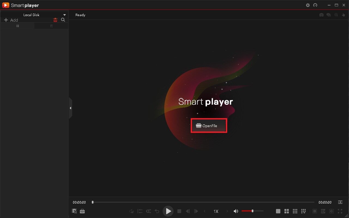Viewport: 349px width, 218px height.
Task: Switch to thumbnail grid view tab
Action: [18, 26]
